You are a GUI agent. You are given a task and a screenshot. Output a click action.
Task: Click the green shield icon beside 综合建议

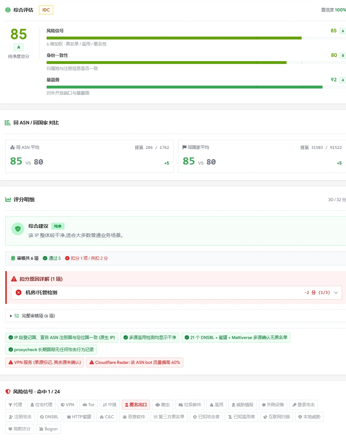(18, 229)
